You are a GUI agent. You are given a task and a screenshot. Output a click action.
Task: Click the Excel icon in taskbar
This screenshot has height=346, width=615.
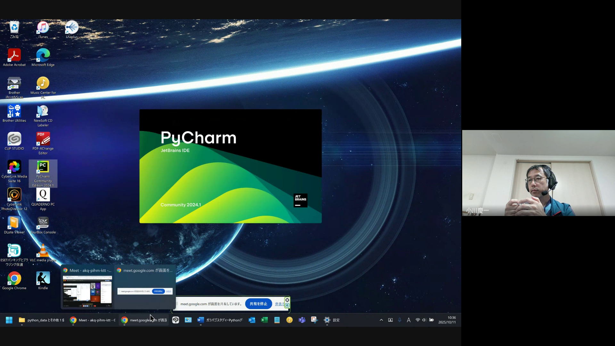264,320
